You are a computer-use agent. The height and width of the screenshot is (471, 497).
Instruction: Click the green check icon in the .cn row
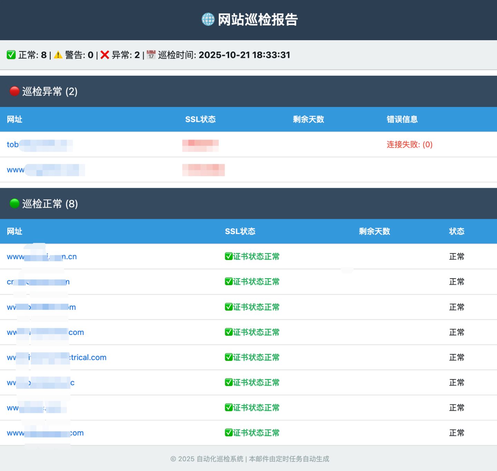[228, 256]
